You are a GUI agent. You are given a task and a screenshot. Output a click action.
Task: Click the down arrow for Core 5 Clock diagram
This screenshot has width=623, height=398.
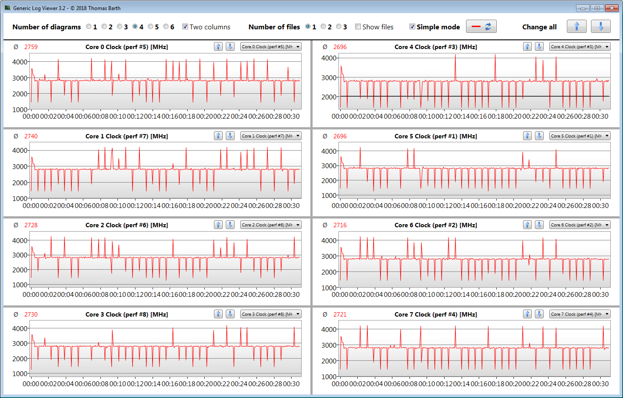(x=539, y=136)
